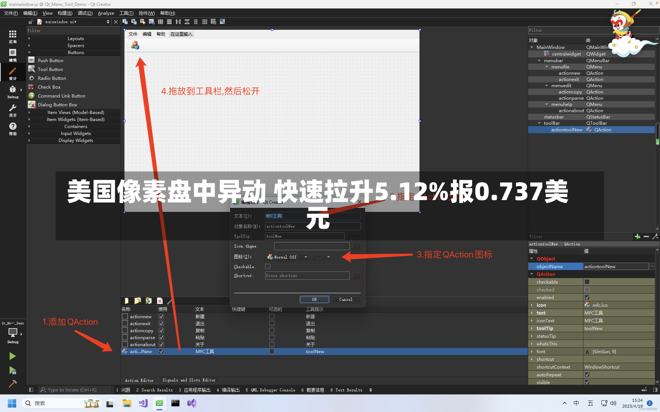Click the Break Layout toolbar icon
Image resolution: width=660 pixels, height=412 pixels.
[x=214, y=22]
